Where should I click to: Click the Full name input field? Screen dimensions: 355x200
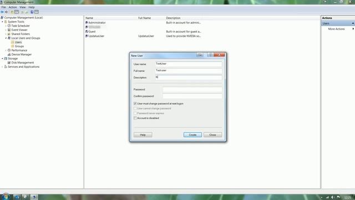pos(189,71)
